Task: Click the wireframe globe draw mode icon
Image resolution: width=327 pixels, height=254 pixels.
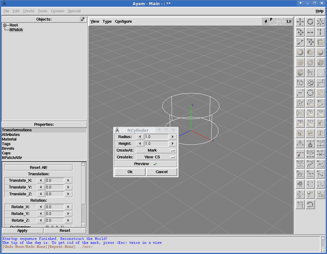Action: coord(281,21)
